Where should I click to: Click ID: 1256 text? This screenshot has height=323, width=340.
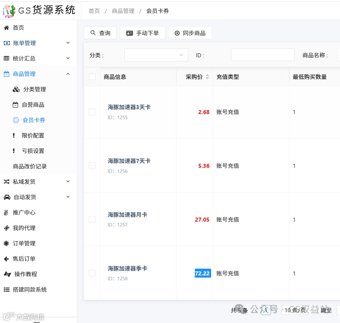[117, 171]
